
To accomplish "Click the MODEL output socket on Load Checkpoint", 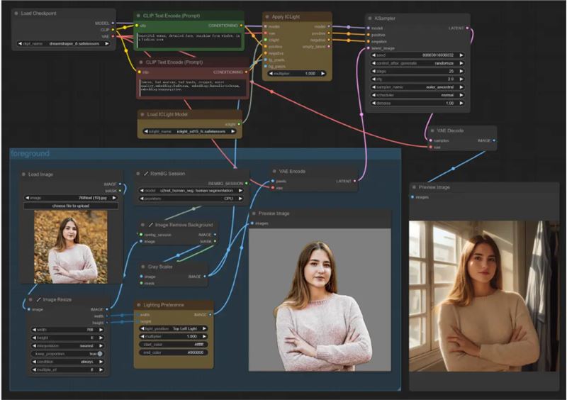I will click(x=113, y=23).
